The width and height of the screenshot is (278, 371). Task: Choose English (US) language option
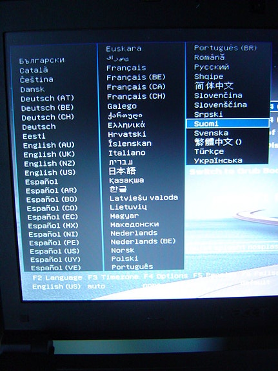tap(50, 172)
